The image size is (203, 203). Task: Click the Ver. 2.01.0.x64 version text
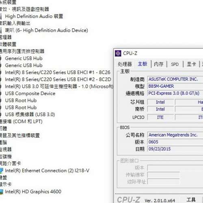pyautogui.click(x=160, y=201)
